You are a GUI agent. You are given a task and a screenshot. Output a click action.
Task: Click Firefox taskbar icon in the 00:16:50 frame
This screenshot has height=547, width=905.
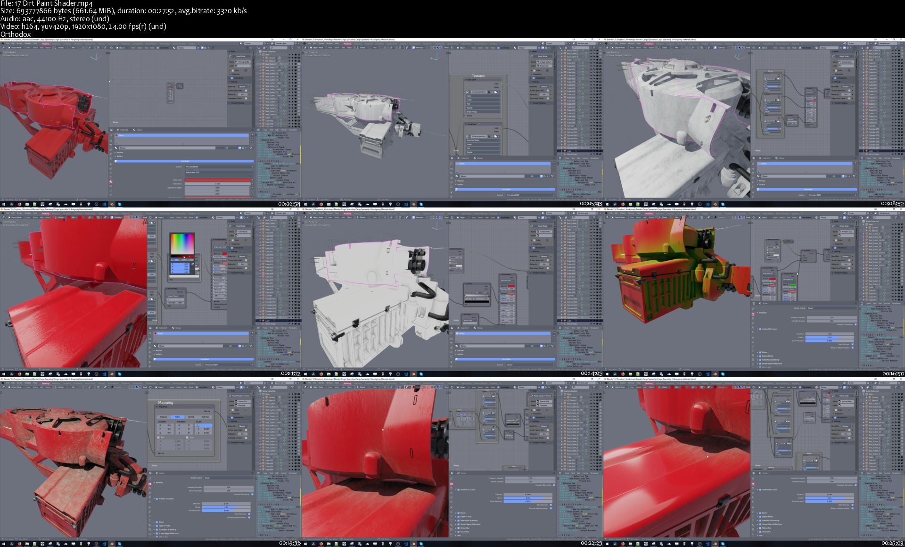pyautogui.click(x=623, y=374)
